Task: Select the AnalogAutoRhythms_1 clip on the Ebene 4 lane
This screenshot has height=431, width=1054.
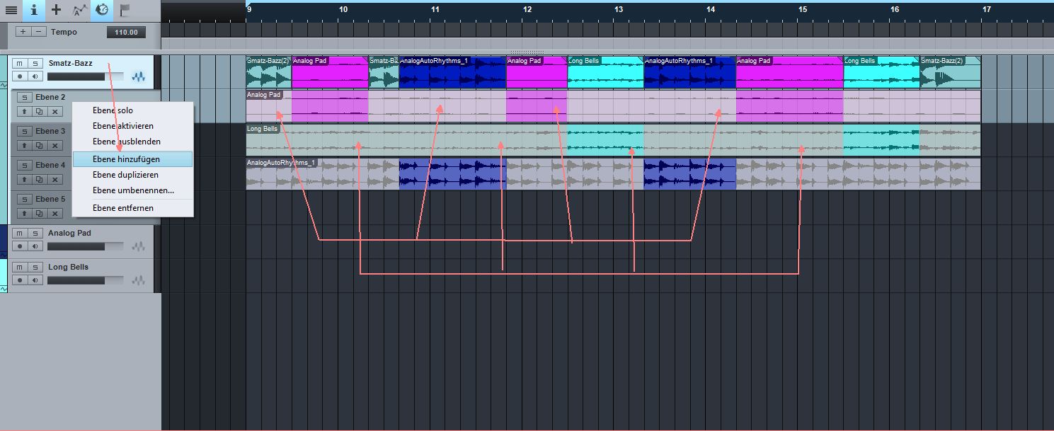Action: click(x=613, y=174)
